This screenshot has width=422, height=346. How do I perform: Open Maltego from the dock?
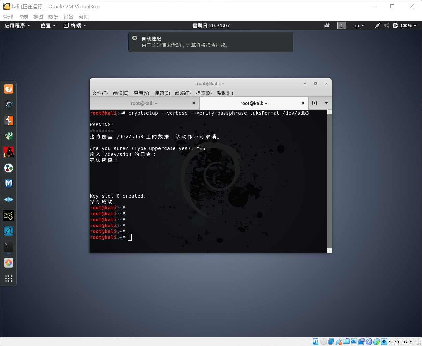9,168
